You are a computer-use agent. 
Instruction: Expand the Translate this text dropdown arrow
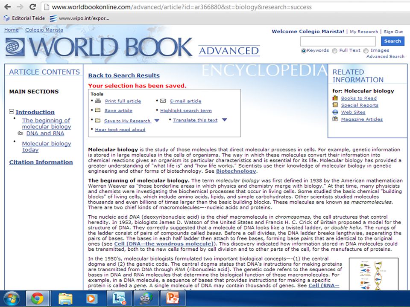pos(224,119)
